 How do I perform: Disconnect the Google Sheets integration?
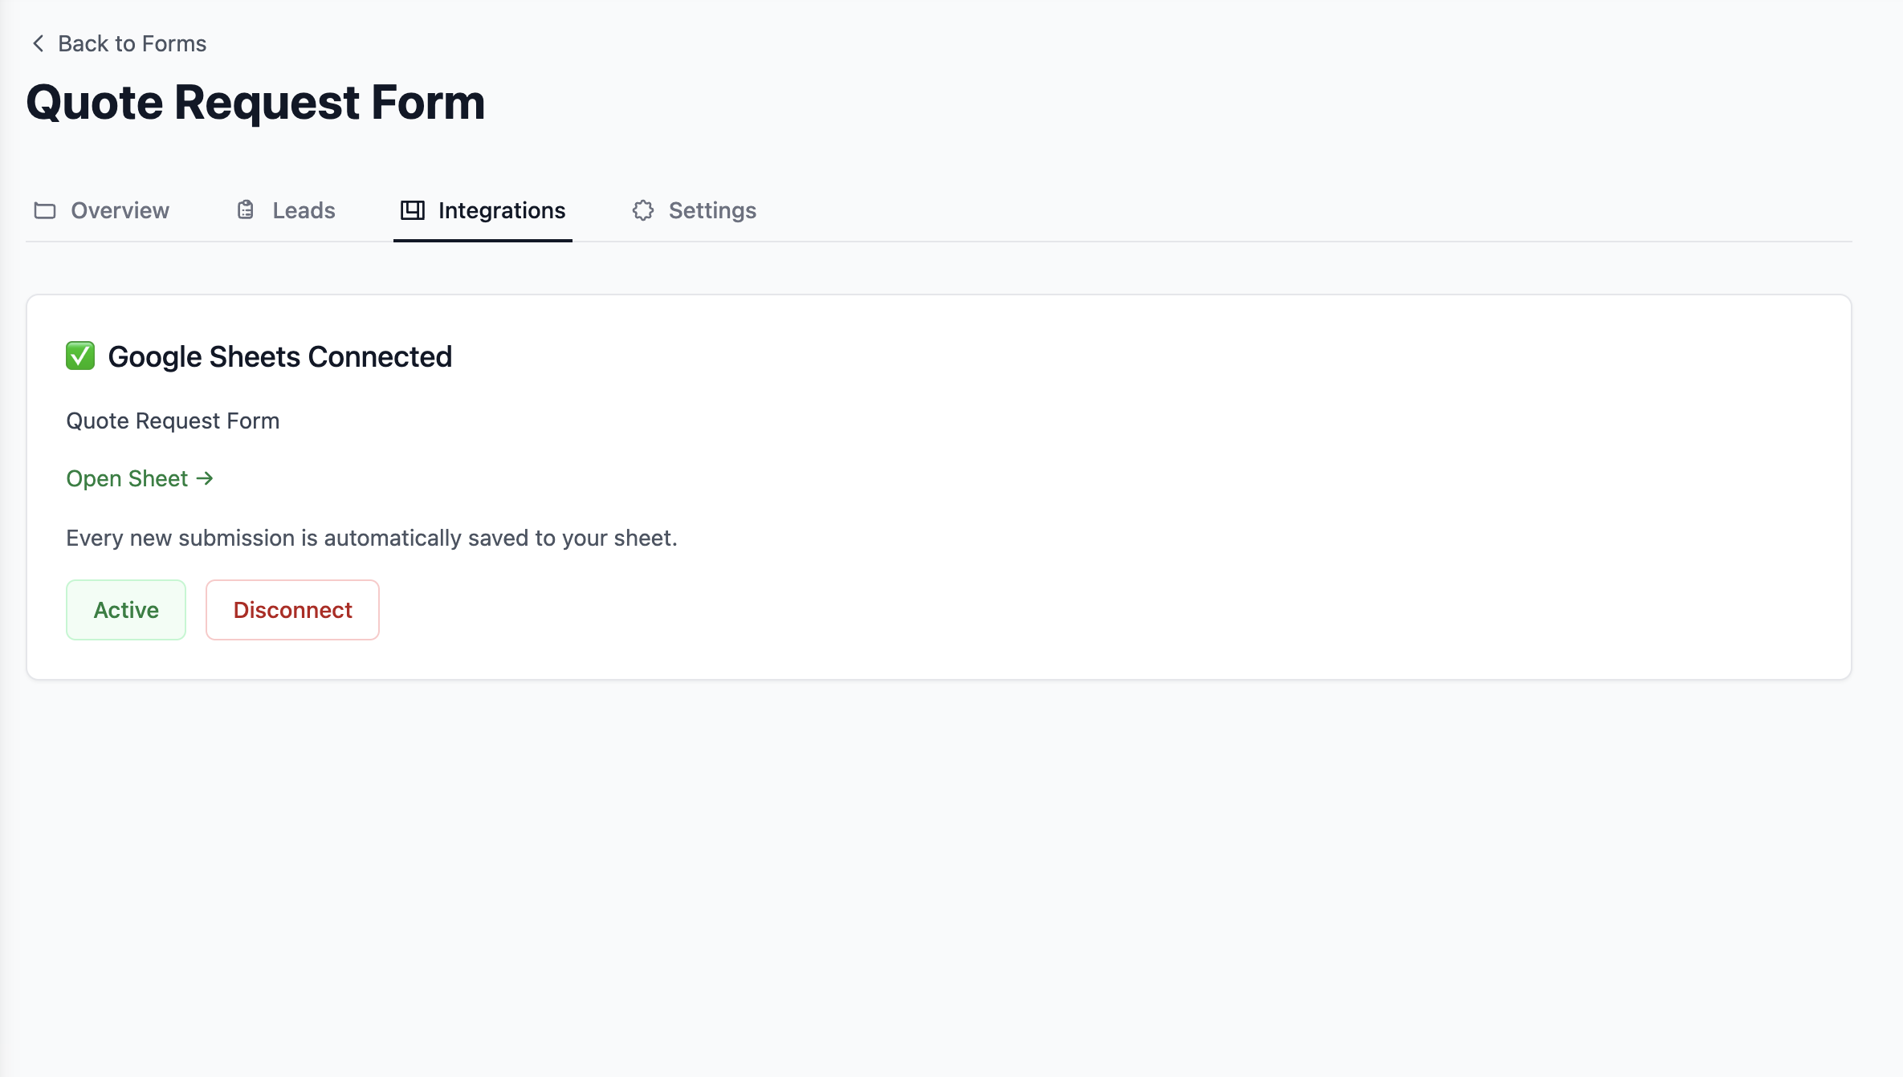pyautogui.click(x=292, y=610)
